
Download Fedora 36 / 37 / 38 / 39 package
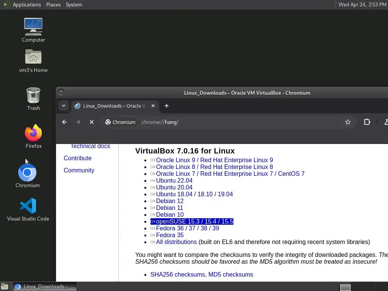[x=188, y=228]
